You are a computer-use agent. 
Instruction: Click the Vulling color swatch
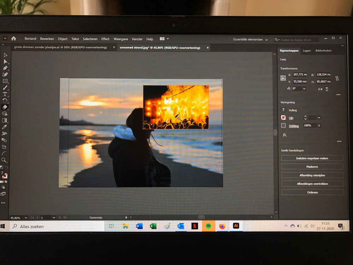point(283,110)
